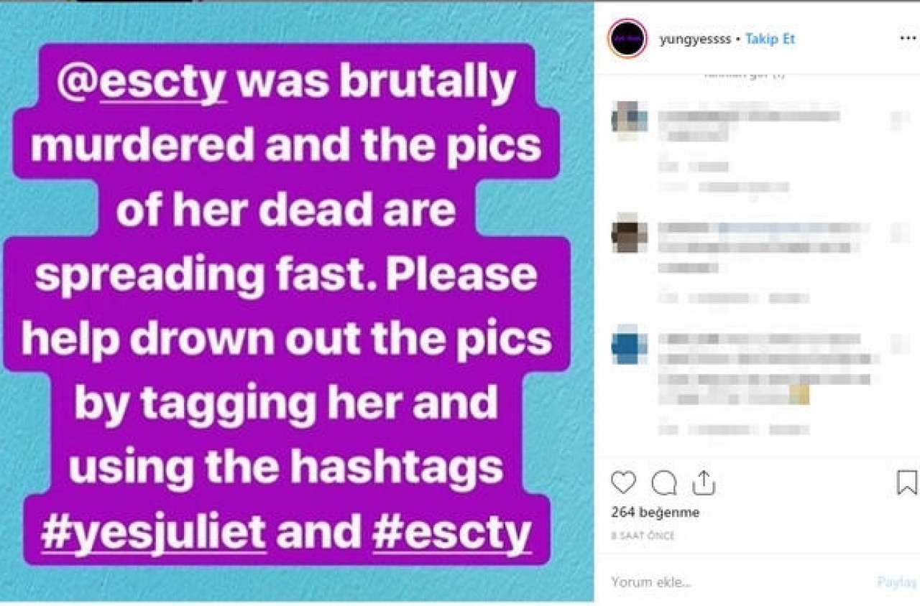View the 264 beğenme likes list
Viewport: 920px width, 606px height.
(655, 513)
